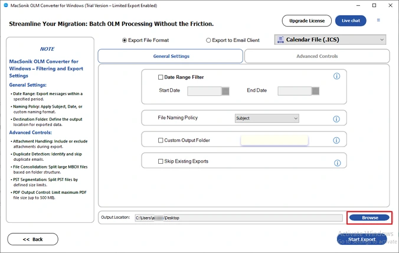This screenshot has width=399, height=253.
Task: Go back with the << Back button
Action: pyautogui.click(x=33, y=239)
